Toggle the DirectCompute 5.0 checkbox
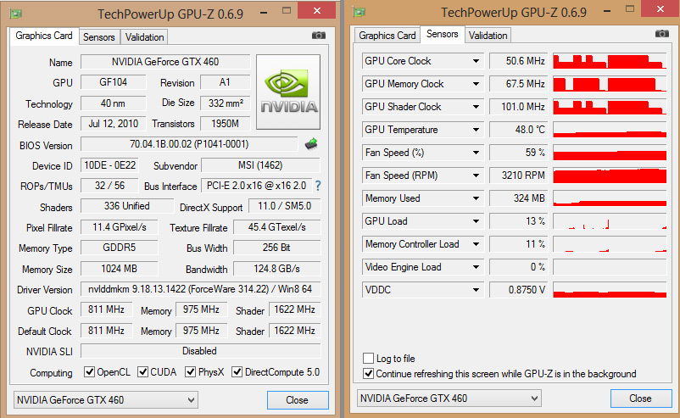The width and height of the screenshot is (680, 418). point(237,372)
